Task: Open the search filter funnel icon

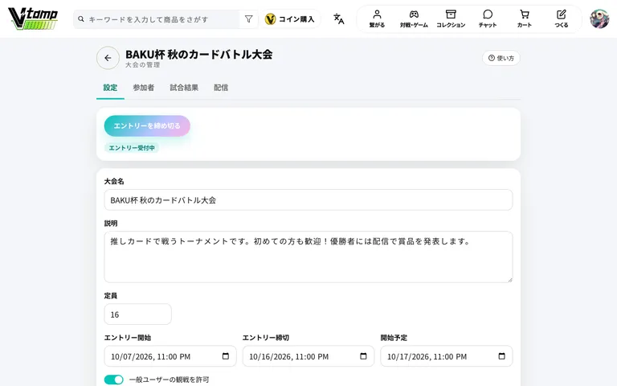Action: pos(249,19)
